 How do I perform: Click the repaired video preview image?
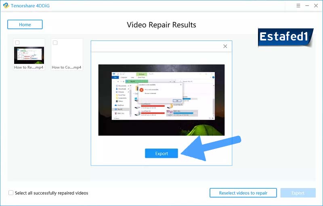point(161,100)
